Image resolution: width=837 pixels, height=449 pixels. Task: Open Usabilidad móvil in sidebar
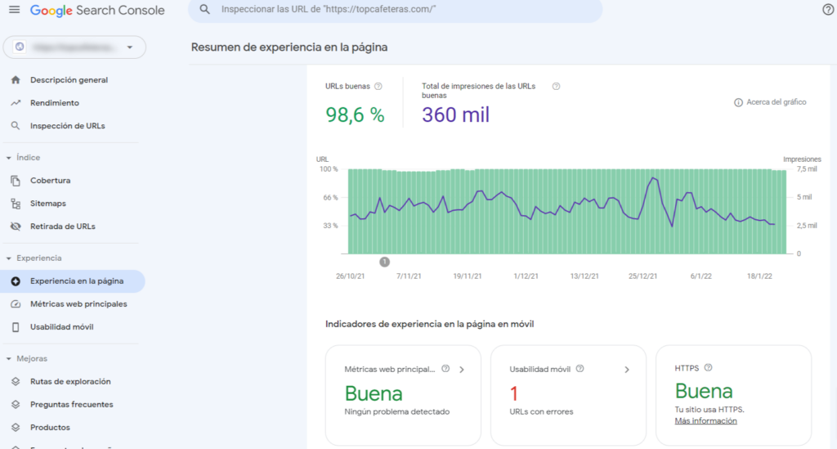coord(61,327)
